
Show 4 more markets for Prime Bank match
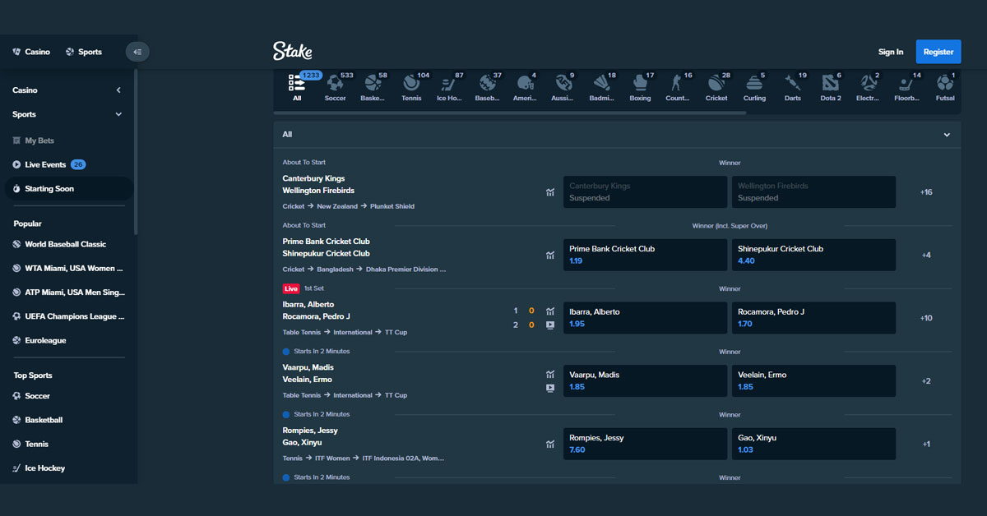pos(926,256)
